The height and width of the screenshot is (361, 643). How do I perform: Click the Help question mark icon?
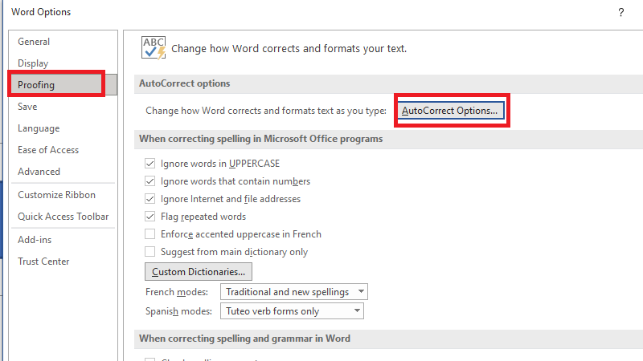click(x=620, y=12)
